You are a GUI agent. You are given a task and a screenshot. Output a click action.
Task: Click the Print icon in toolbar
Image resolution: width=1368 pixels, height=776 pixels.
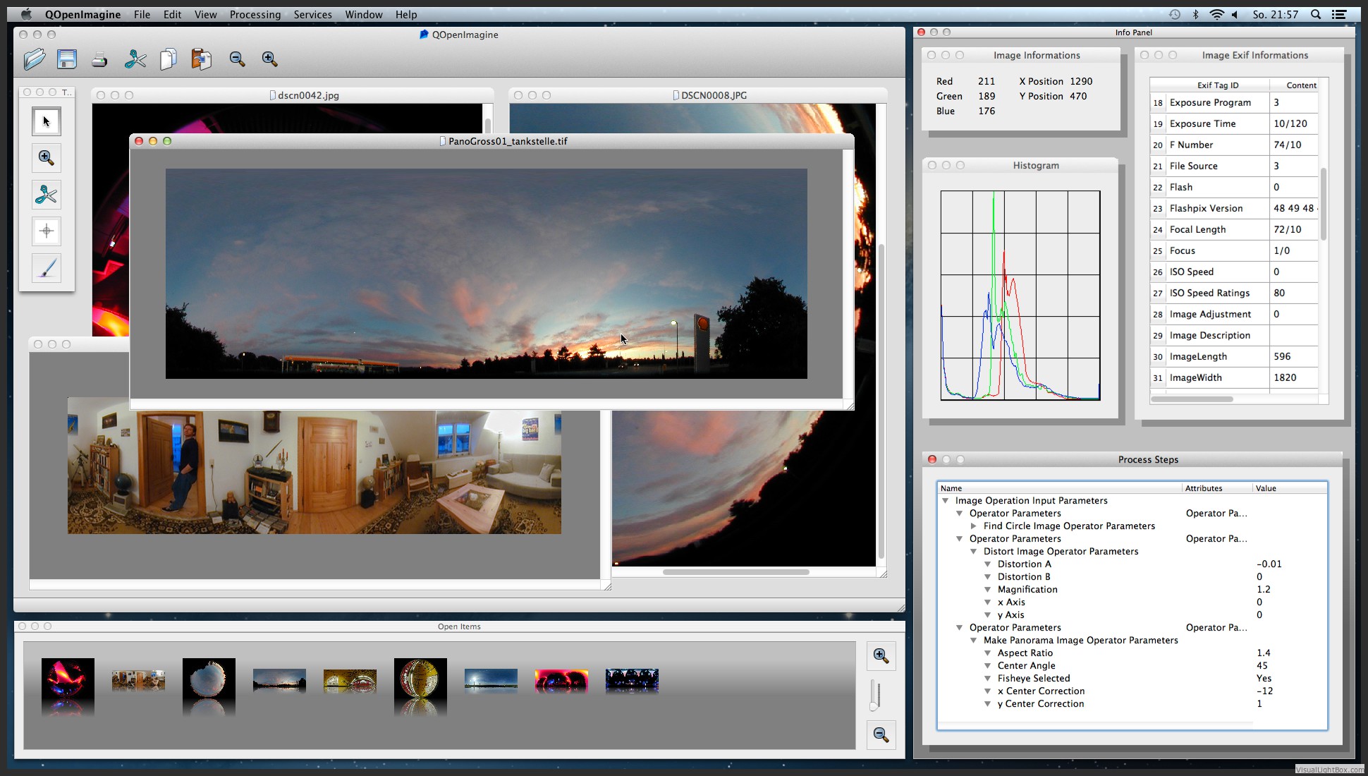(99, 59)
